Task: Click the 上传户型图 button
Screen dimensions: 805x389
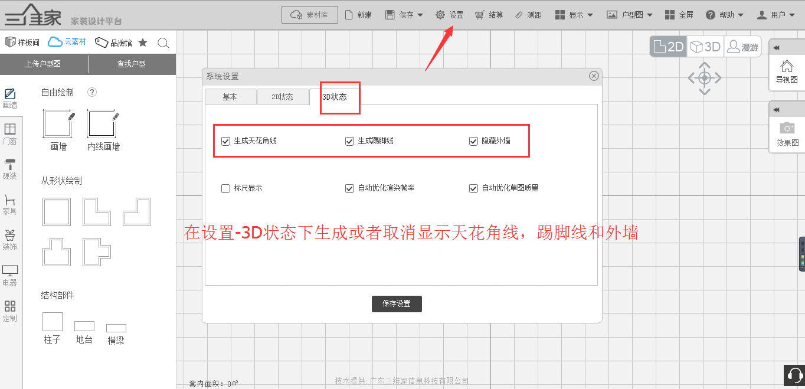Action: click(x=43, y=64)
